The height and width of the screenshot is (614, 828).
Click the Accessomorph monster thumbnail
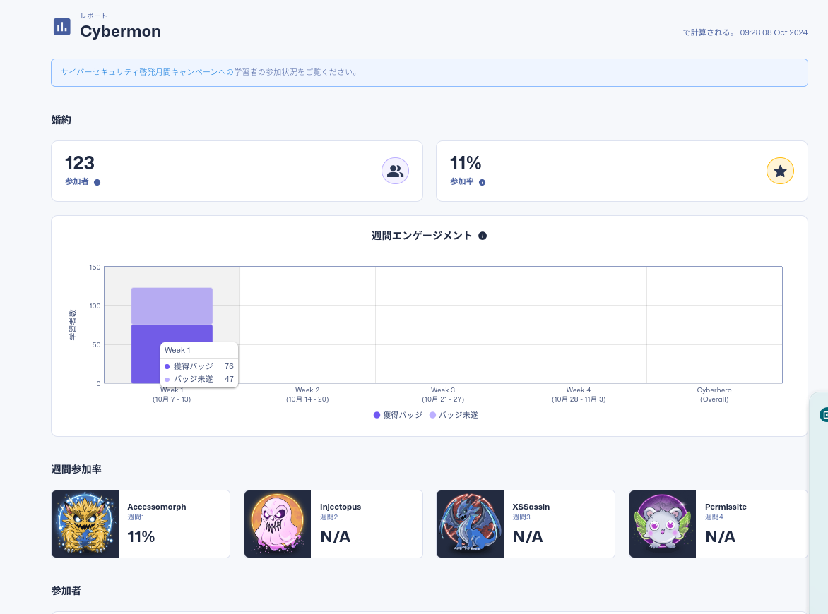pyautogui.click(x=85, y=524)
